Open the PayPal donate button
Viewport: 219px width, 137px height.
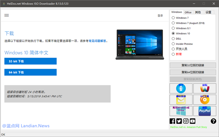click(x=205, y=111)
